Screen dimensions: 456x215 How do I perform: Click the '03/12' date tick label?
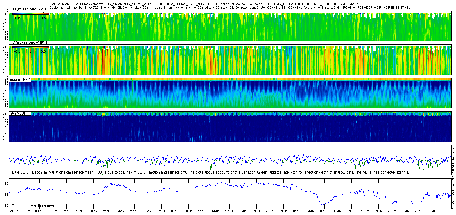(x=26, y=211)
